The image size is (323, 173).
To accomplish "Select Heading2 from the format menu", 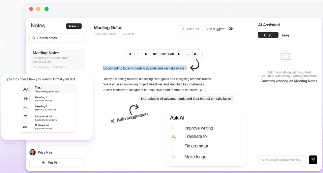I will [x=48, y=108].
